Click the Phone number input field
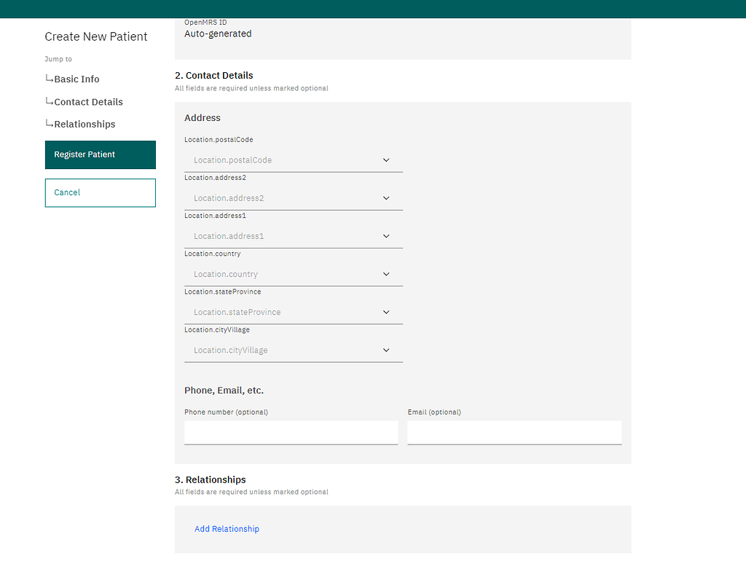The height and width of the screenshot is (564, 746). [291, 432]
